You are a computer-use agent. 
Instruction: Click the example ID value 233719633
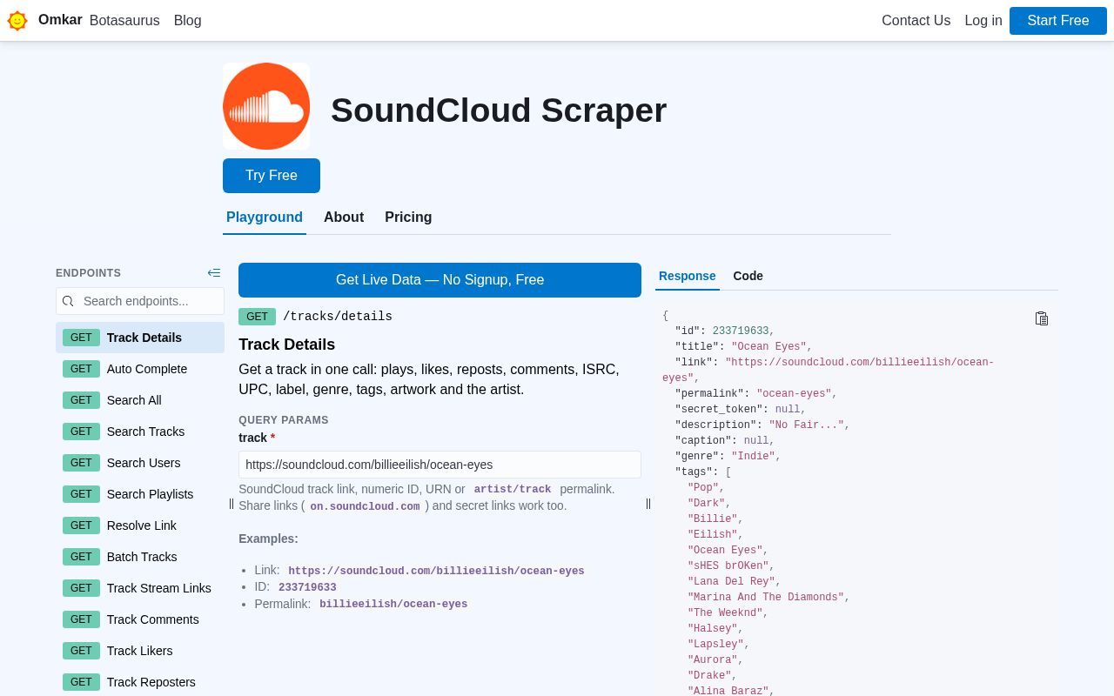(307, 587)
